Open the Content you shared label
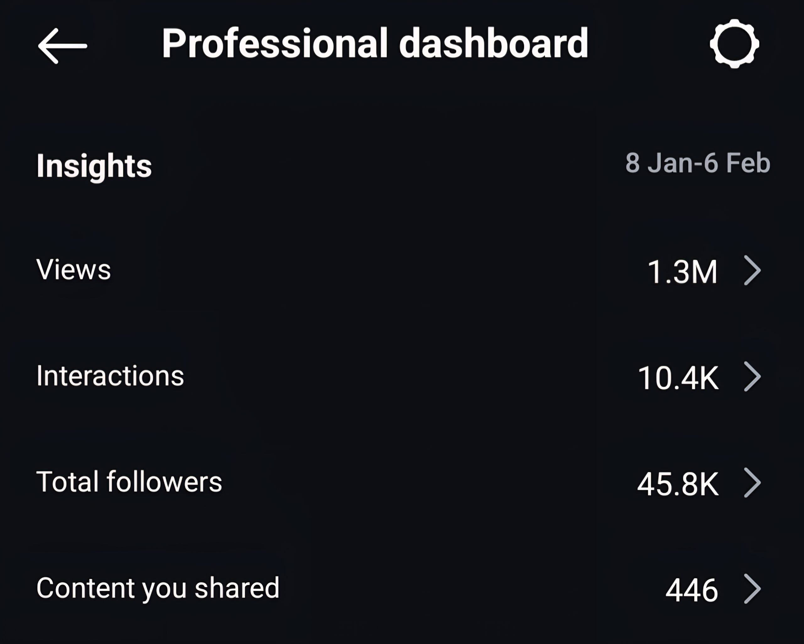The image size is (804, 644). pos(158,588)
